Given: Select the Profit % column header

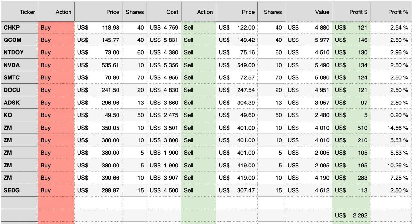Looking at the screenshot, I should coord(391,12).
